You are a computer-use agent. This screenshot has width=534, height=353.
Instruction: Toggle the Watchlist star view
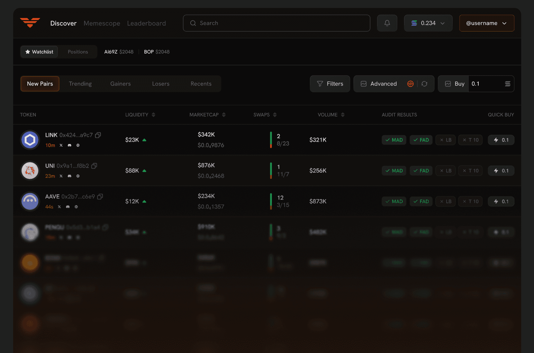click(x=39, y=52)
